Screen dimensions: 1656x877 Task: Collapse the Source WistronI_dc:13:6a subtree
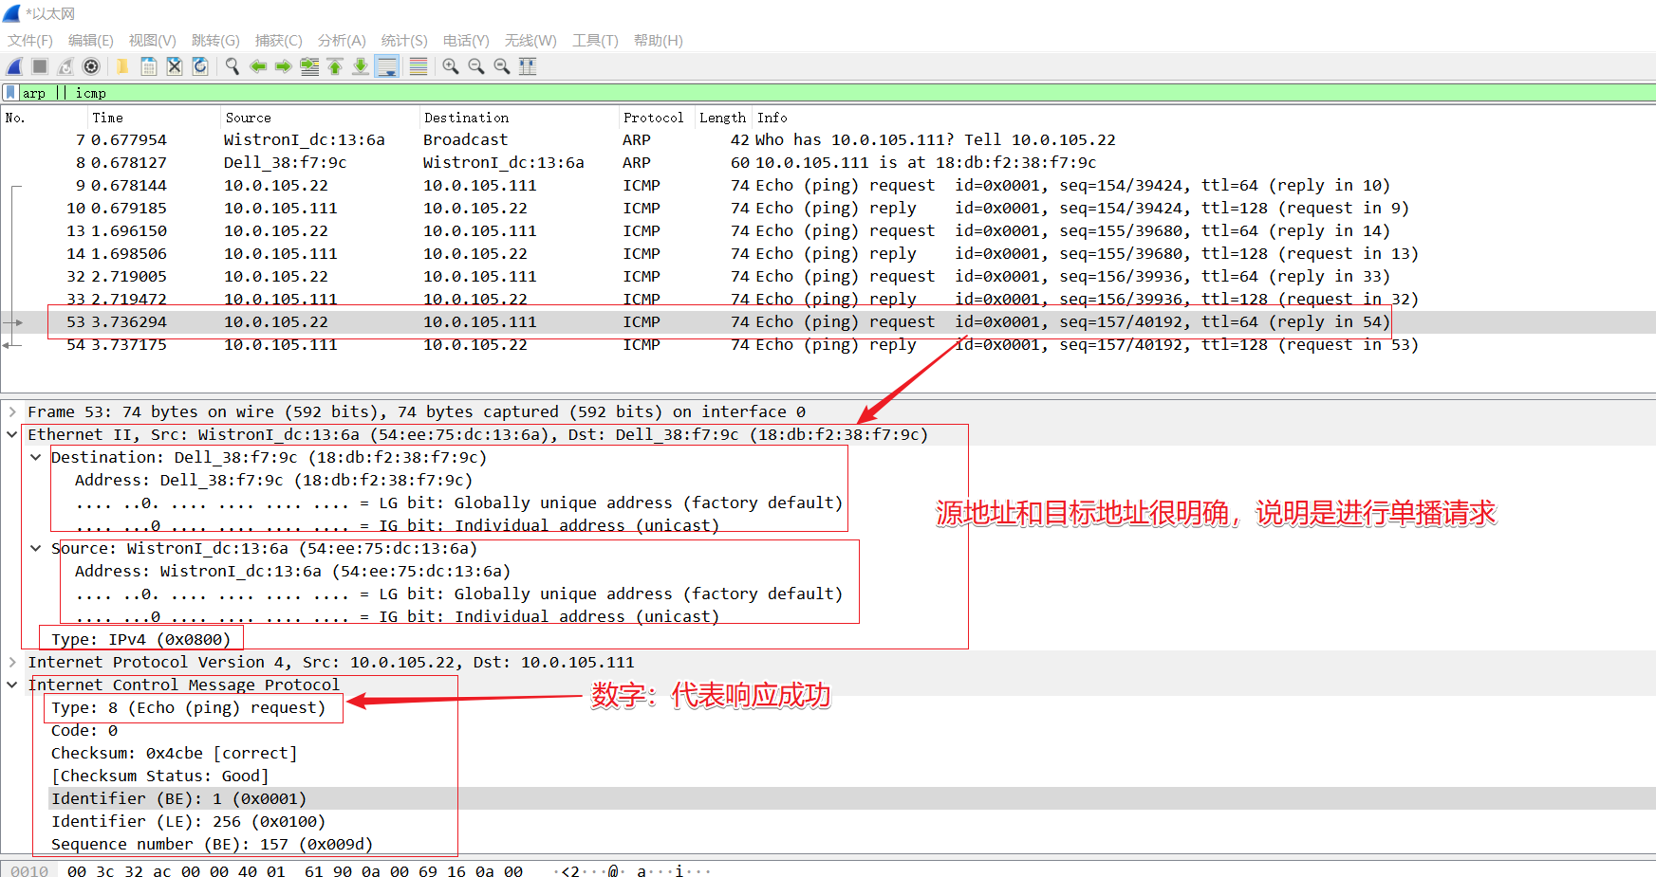click(x=35, y=548)
